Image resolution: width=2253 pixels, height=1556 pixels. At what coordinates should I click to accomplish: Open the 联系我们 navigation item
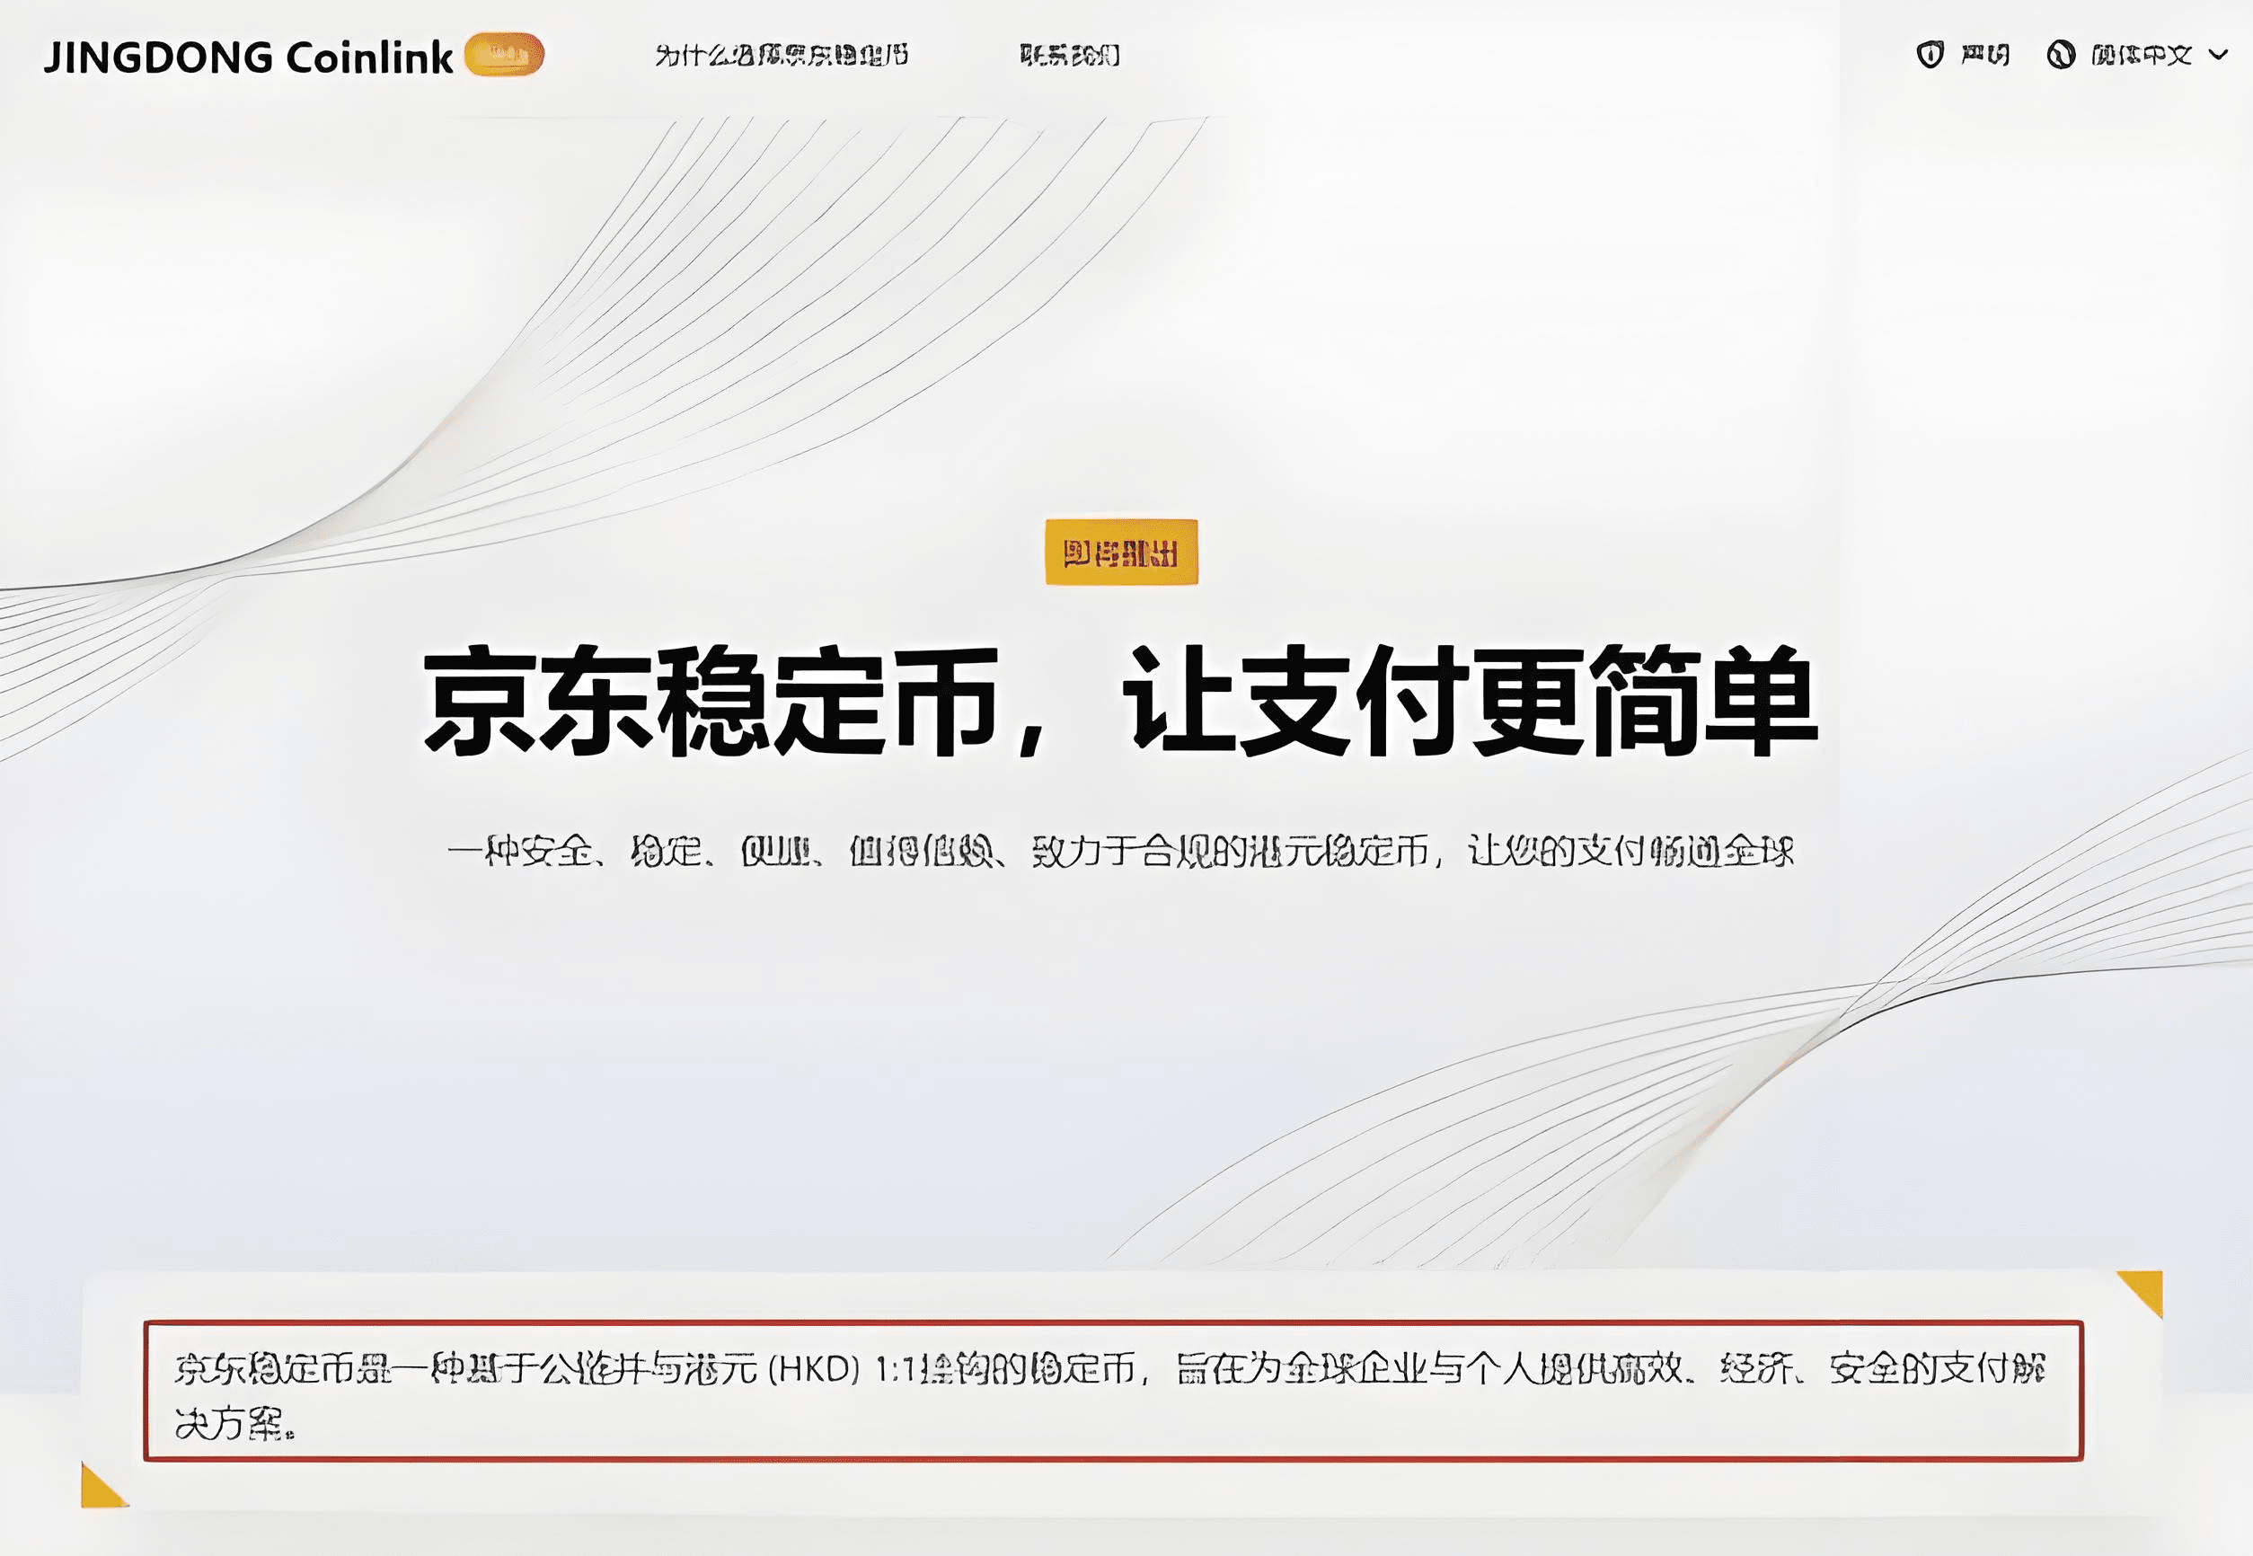(x=1070, y=55)
